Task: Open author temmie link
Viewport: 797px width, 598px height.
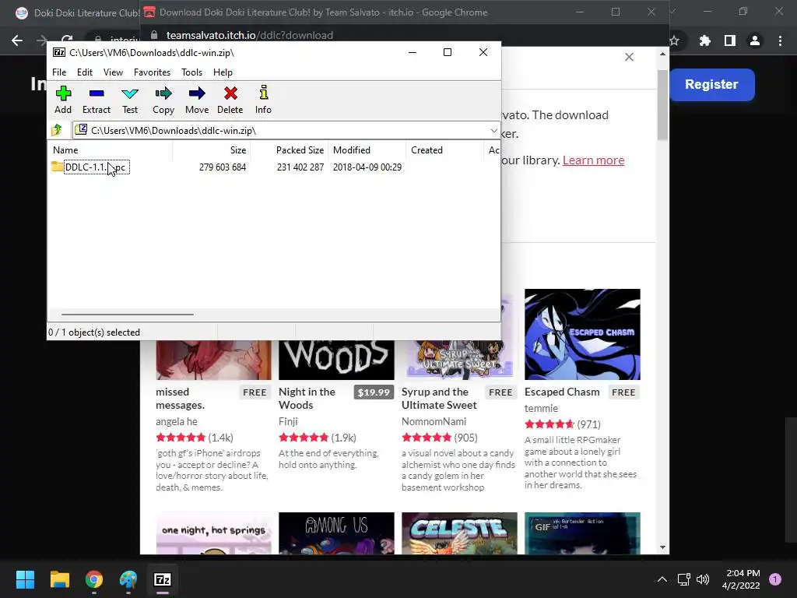Action: [542, 408]
